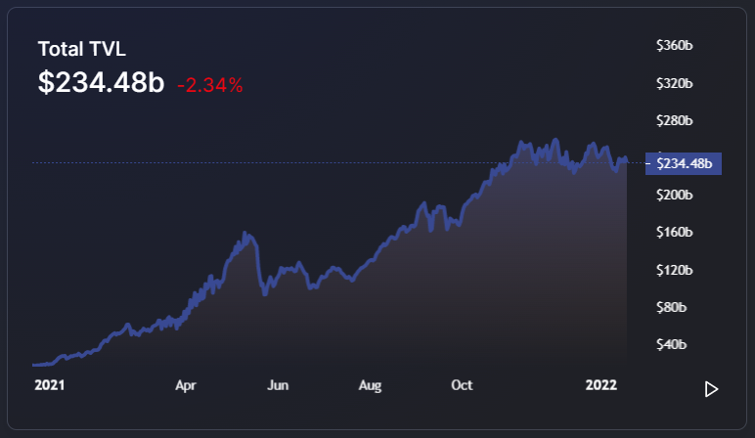
Task: Select the Aug time axis label
Action: pos(370,385)
